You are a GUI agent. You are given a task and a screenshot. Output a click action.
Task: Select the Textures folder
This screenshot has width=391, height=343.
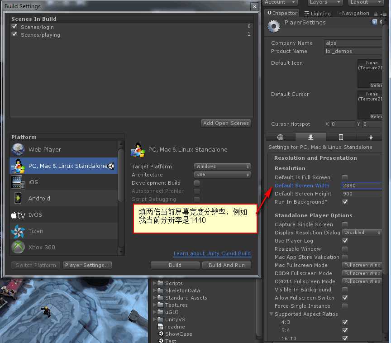coord(176,305)
